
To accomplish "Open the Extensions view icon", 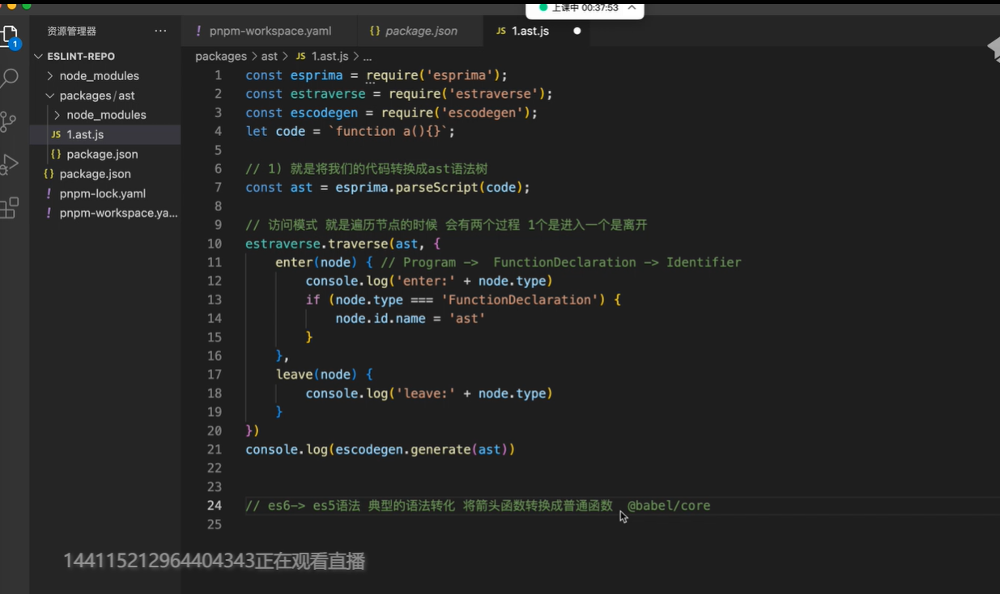I will 9,208.
